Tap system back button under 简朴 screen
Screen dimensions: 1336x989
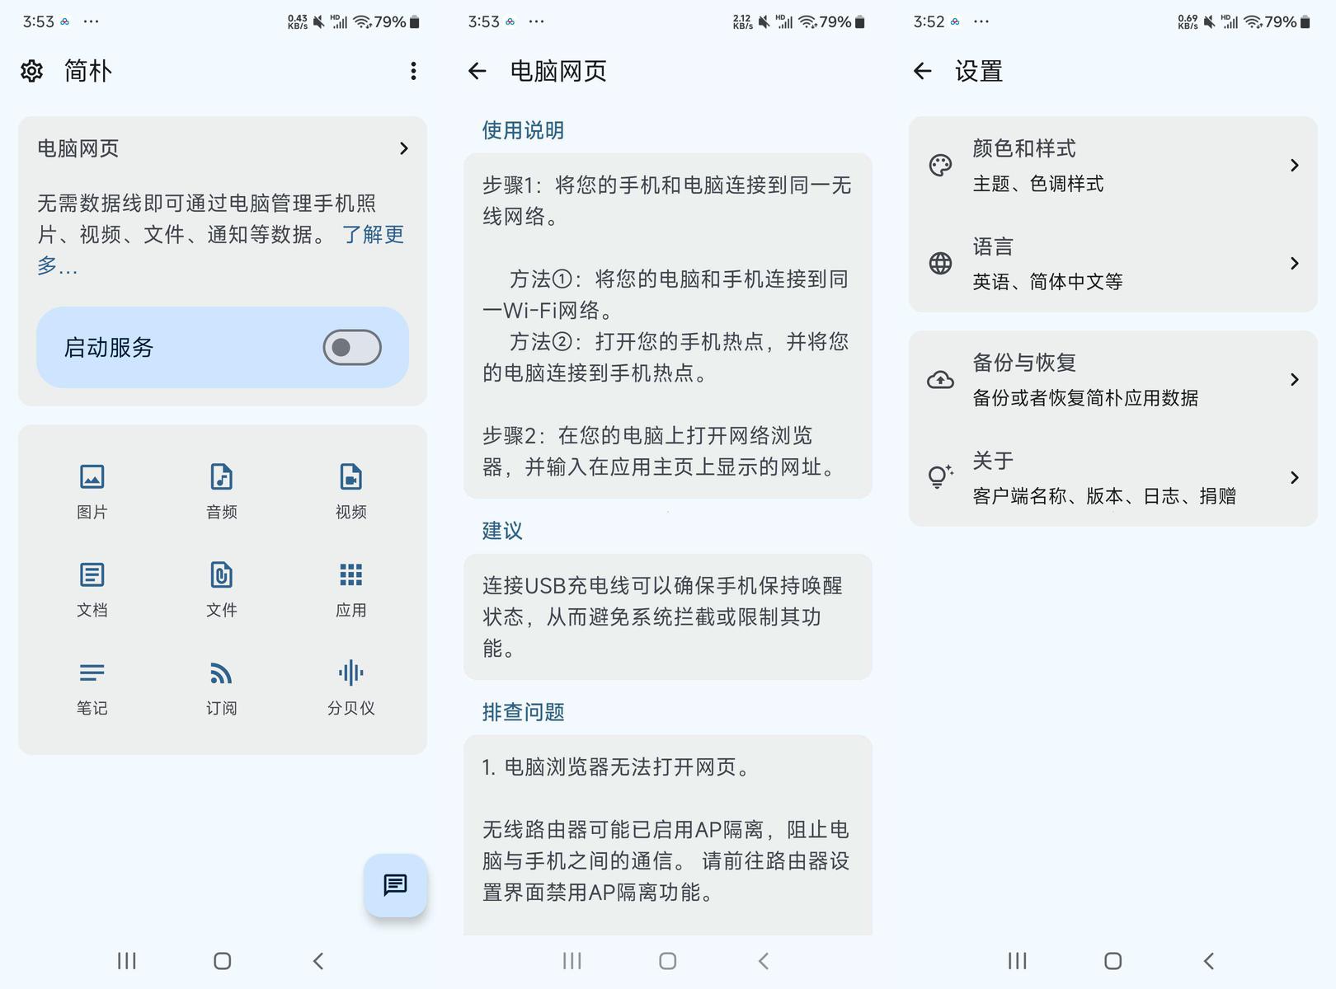click(x=318, y=960)
